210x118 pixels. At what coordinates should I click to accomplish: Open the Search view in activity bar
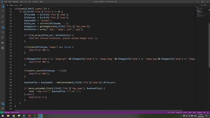[x=3, y=11]
